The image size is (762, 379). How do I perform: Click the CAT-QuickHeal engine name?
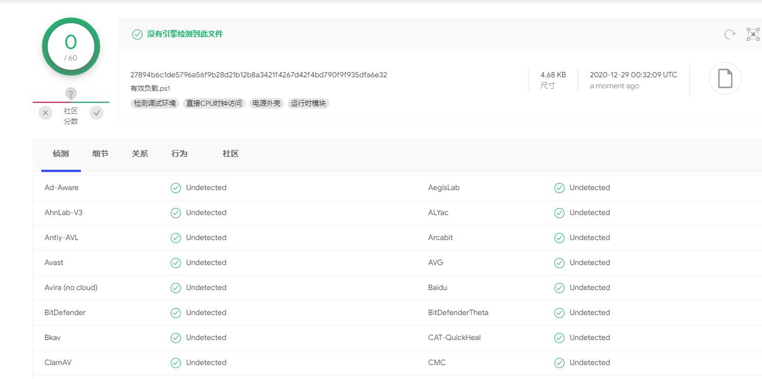pos(455,338)
